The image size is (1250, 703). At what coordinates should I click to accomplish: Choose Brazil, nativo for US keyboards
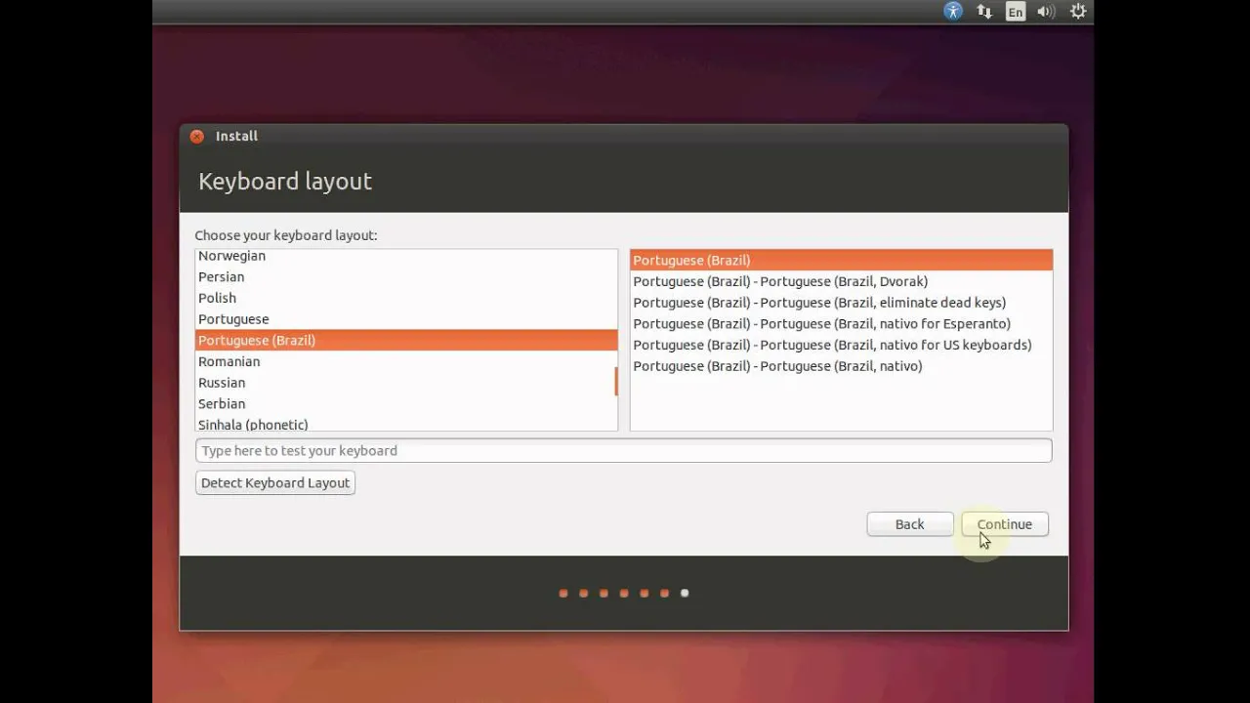[x=841, y=345]
